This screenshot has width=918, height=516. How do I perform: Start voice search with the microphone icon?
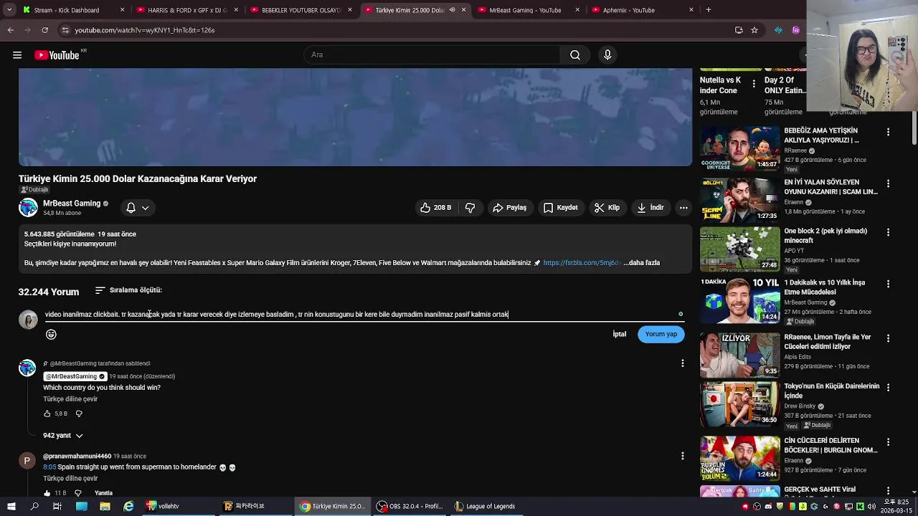point(607,55)
